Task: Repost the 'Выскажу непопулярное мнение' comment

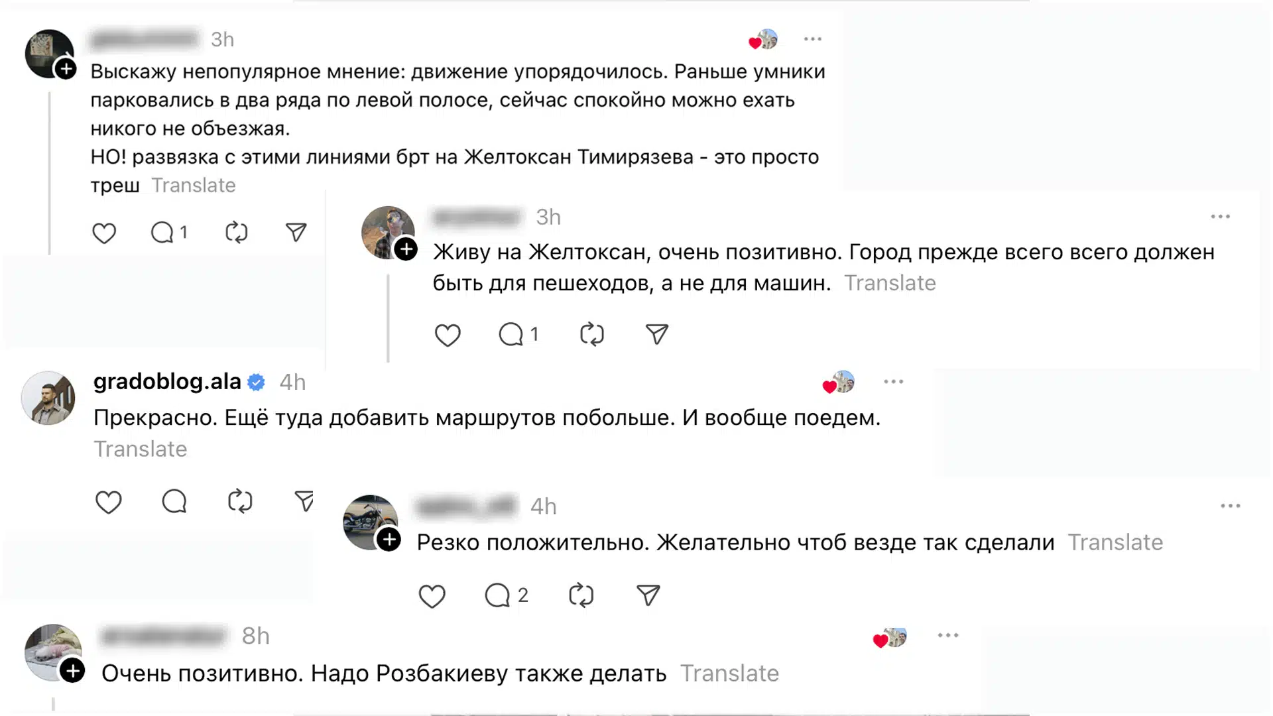Action: [x=236, y=233]
